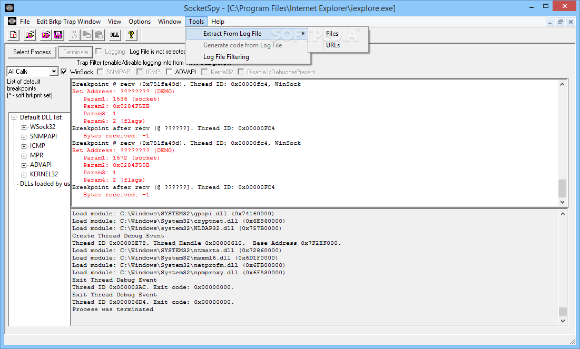Toggle the Kernel32 trap filter checkbox

click(204, 72)
